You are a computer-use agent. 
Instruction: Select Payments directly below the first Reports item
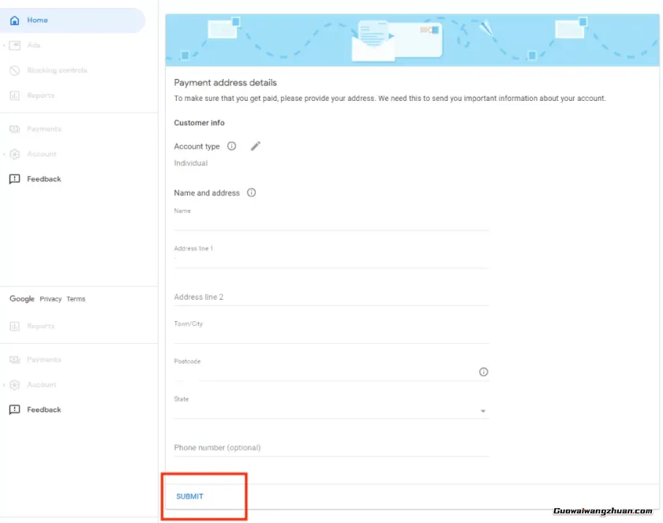click(x=43, y=129)
